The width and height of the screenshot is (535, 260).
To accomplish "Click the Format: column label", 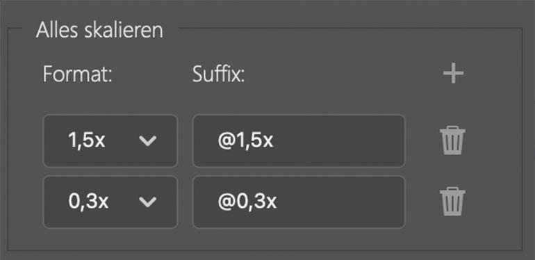I will coord(77,74).
